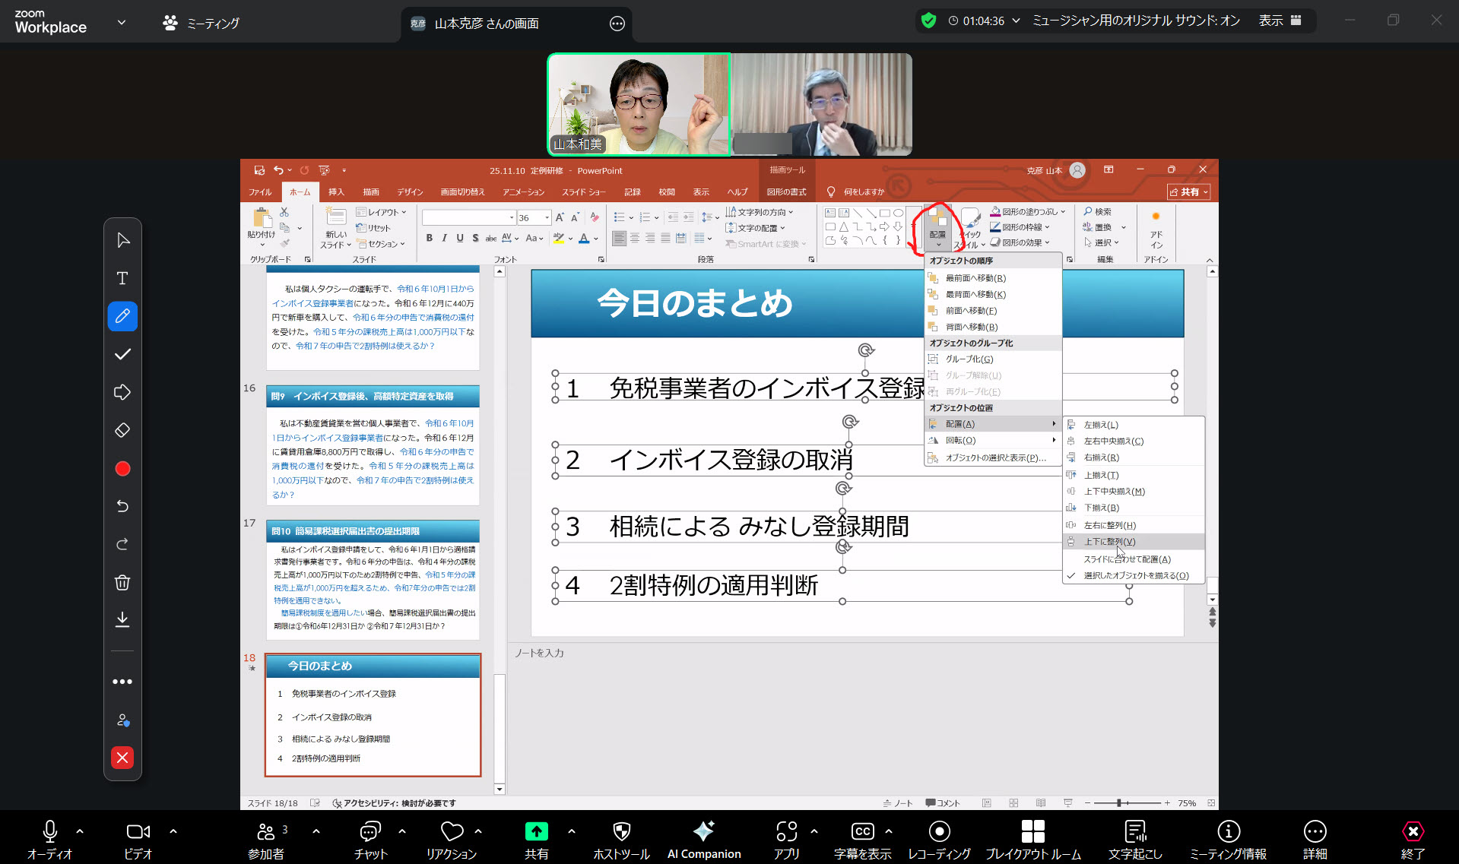Image resolution: width=1459 pixels, height=864 pixels.
Task: Open AI Companion in Zoom toolbar
Action: [703, 839]
